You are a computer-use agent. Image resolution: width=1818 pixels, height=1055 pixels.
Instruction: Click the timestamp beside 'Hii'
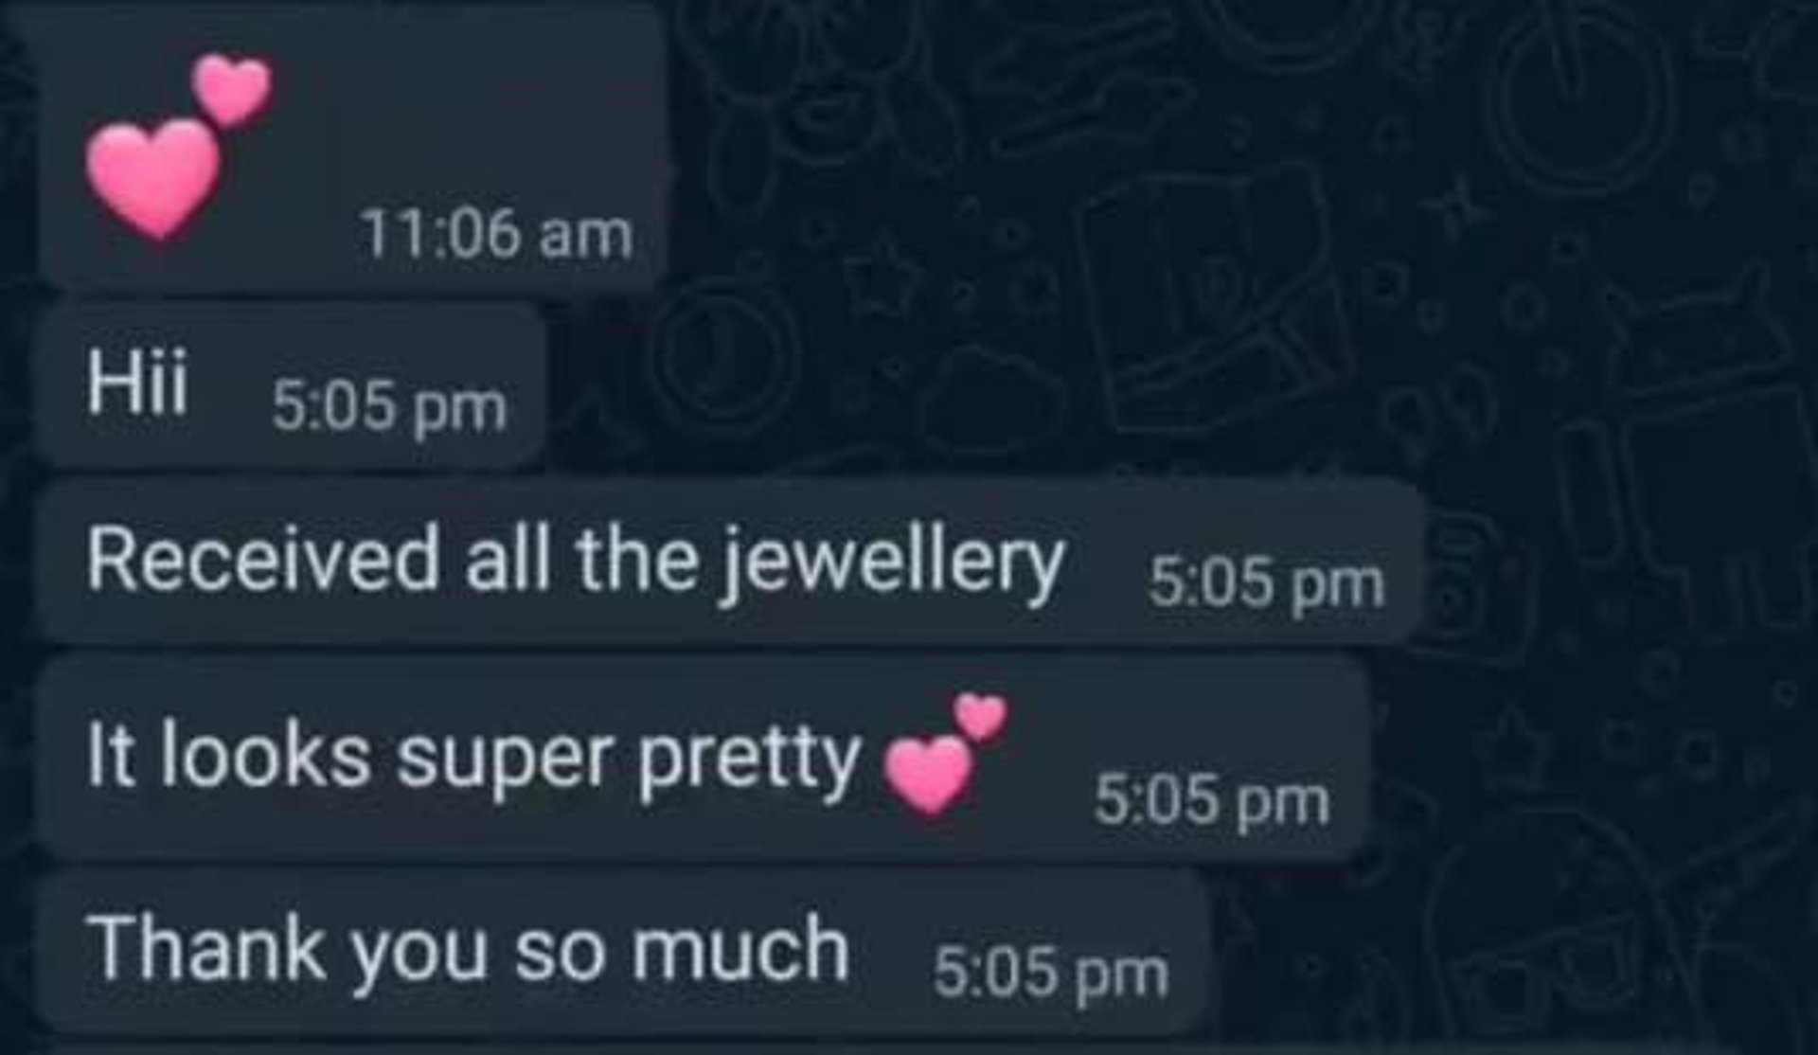click(389, 409)
